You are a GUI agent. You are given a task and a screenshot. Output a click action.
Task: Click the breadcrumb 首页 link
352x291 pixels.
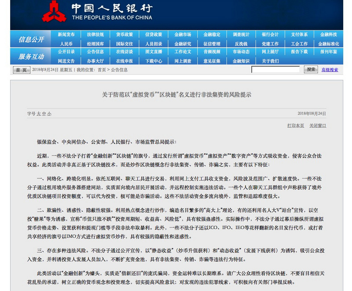(x=102, y=70)
